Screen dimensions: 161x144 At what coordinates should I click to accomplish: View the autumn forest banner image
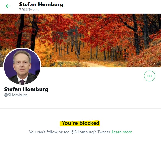(81, 40)
